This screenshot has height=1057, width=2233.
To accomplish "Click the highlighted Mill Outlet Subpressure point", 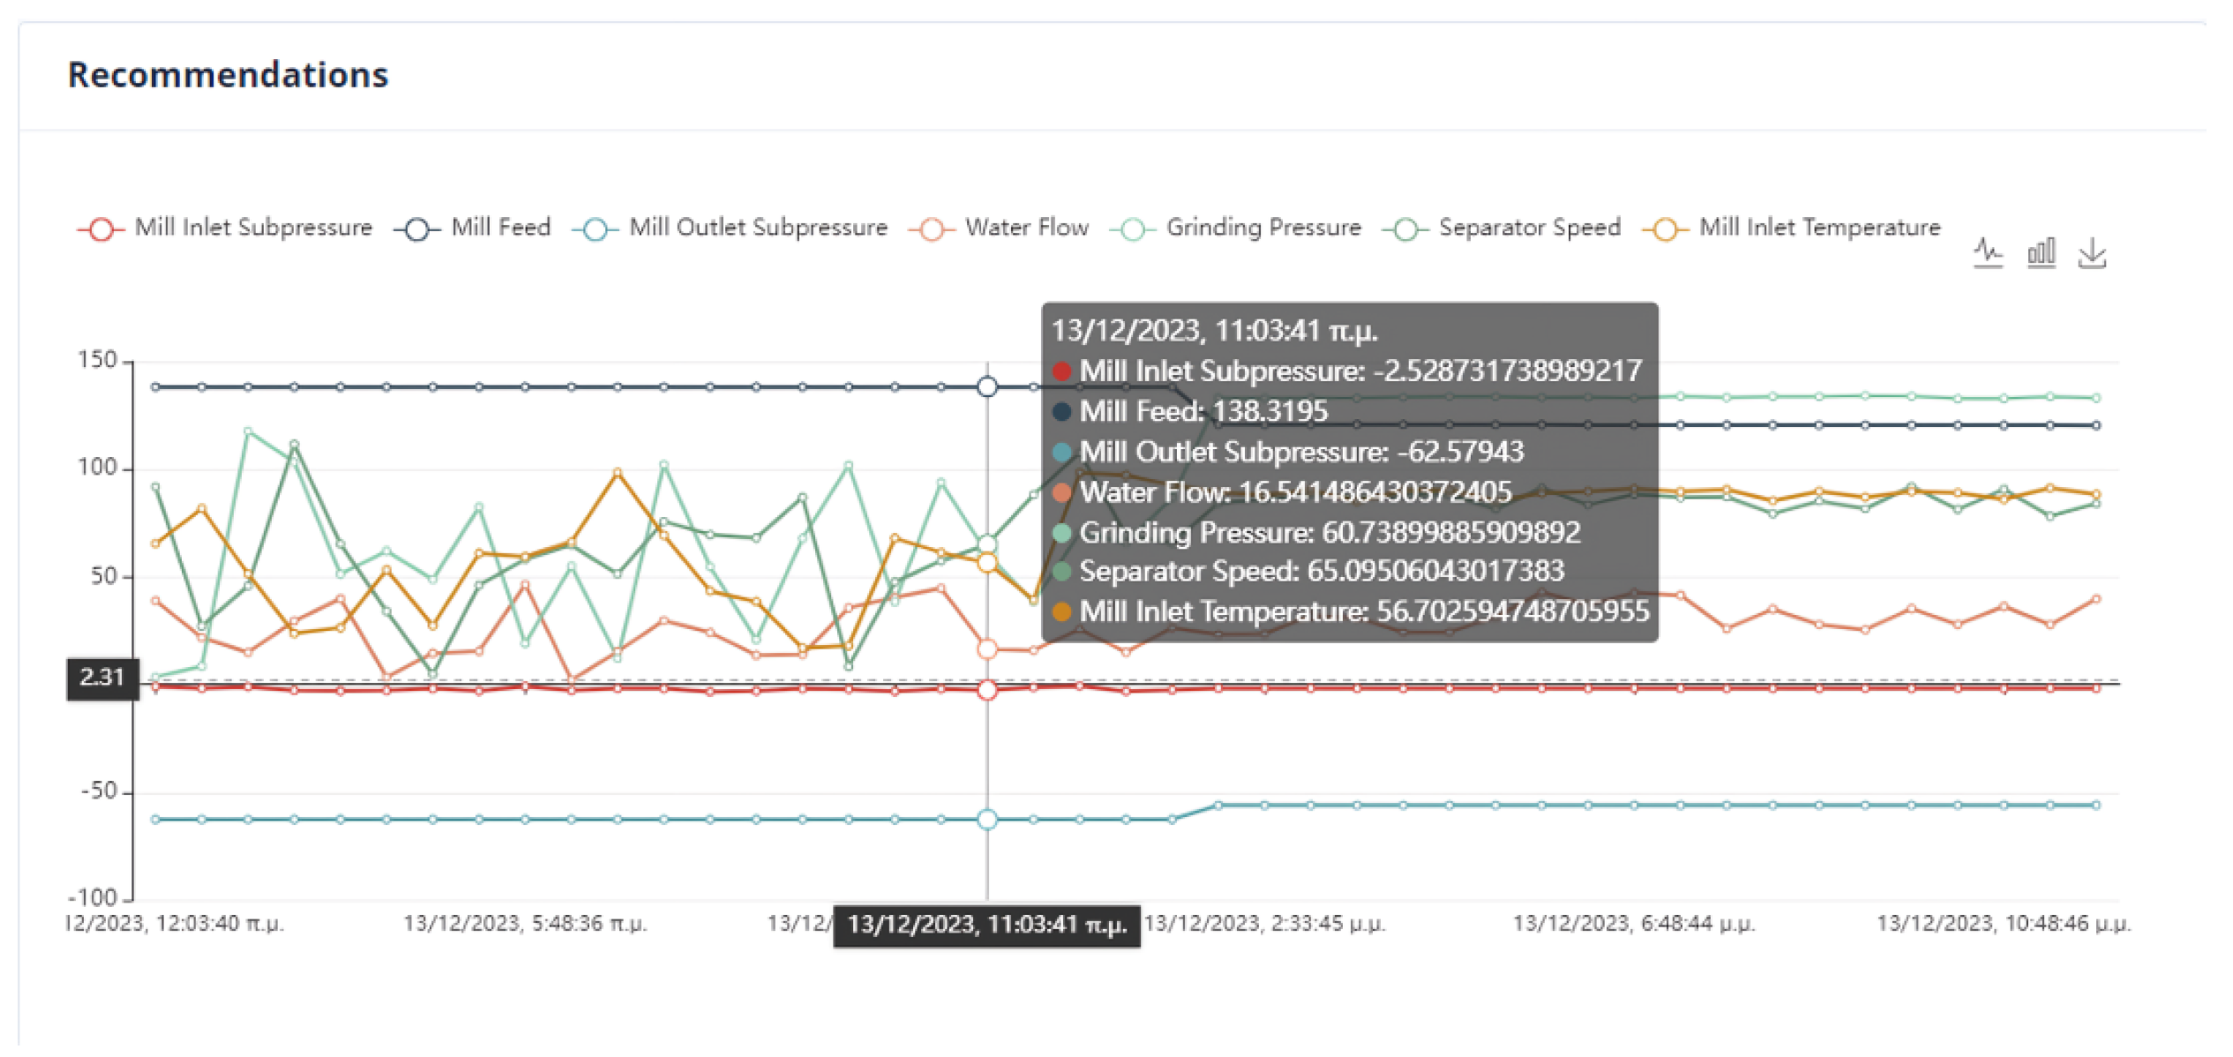I will (x=987, y=819).
